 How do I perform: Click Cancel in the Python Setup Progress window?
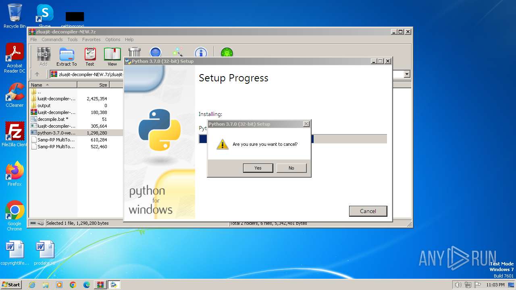coord(368,211)
